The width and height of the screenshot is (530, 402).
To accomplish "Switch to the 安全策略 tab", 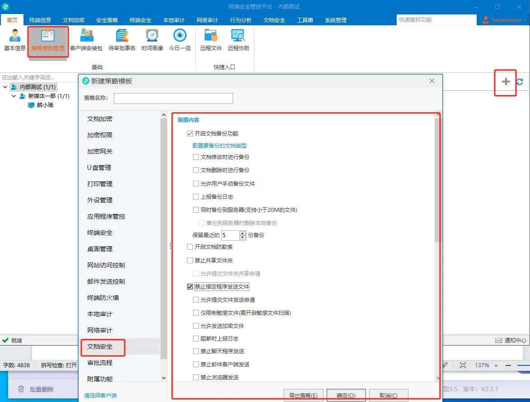I will tap(107, 20).
